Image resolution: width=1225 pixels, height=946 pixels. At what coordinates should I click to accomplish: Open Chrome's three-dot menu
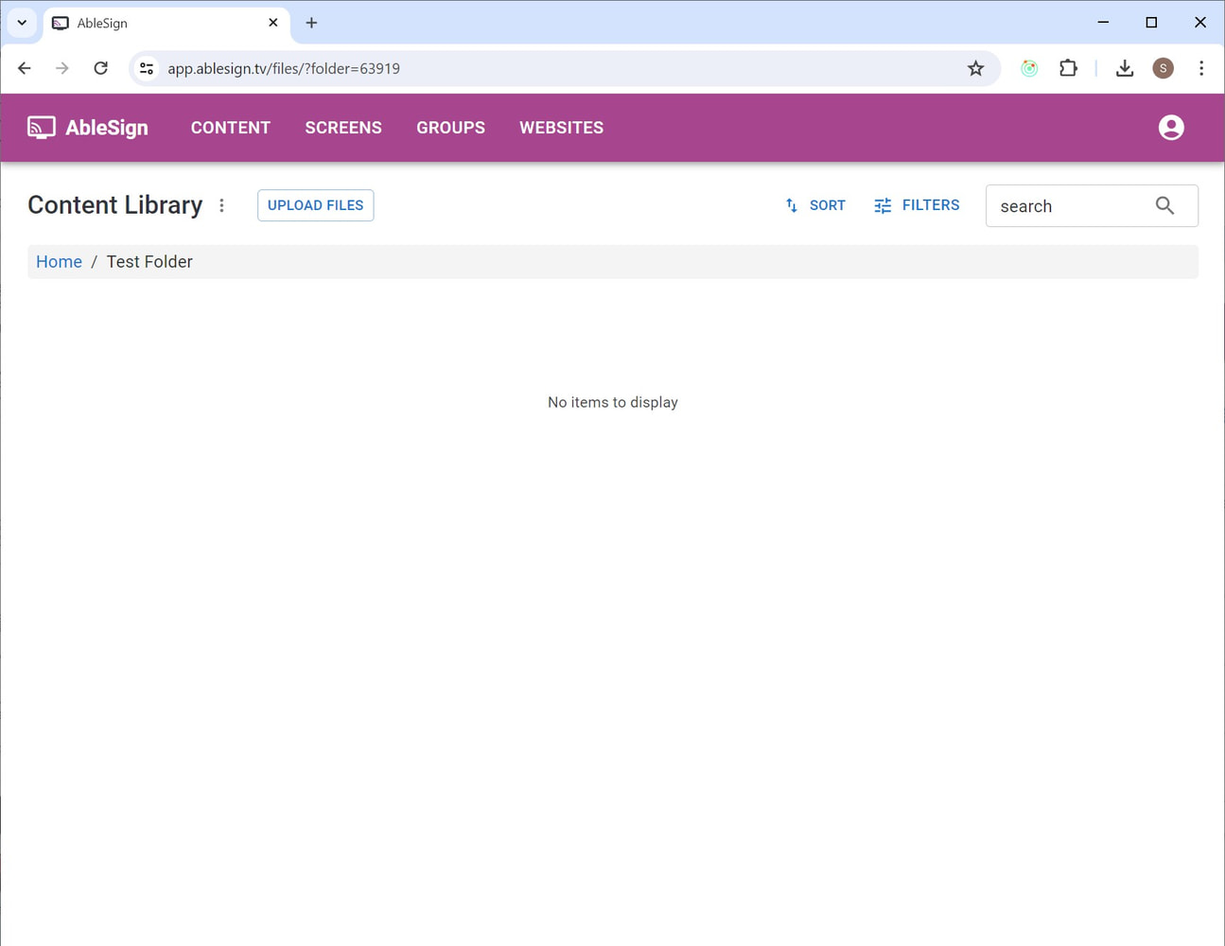click(x=1201, y=68)
